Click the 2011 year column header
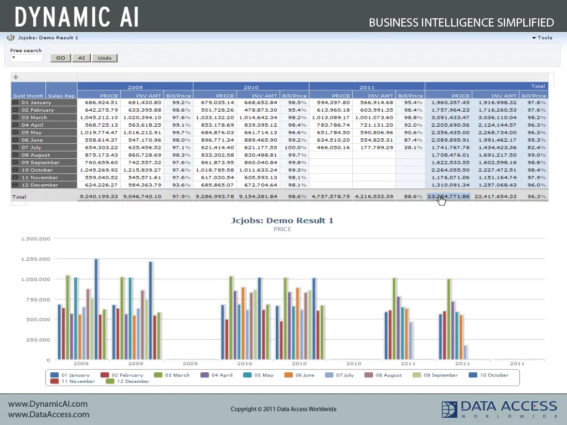Viewport: 567px width, 425px height. click(x=367, y=87)
